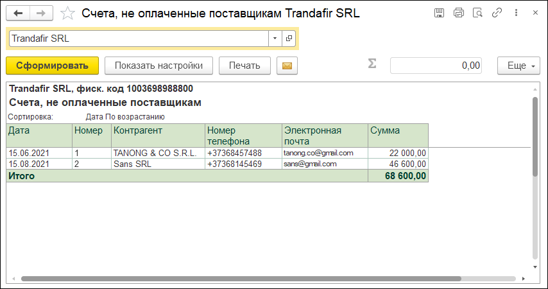548x289 pixels.
Task: Select email sans@gmail.com
Action: (325, 164)
